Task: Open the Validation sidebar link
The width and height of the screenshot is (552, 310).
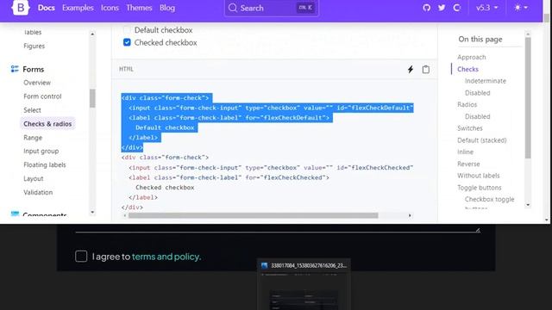Action: pyautogui.click(x=38, y=192)
